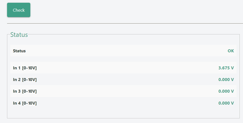Click the OK status value
The width and height of the screenshot is (243, 123).
(x=231, y=51)
